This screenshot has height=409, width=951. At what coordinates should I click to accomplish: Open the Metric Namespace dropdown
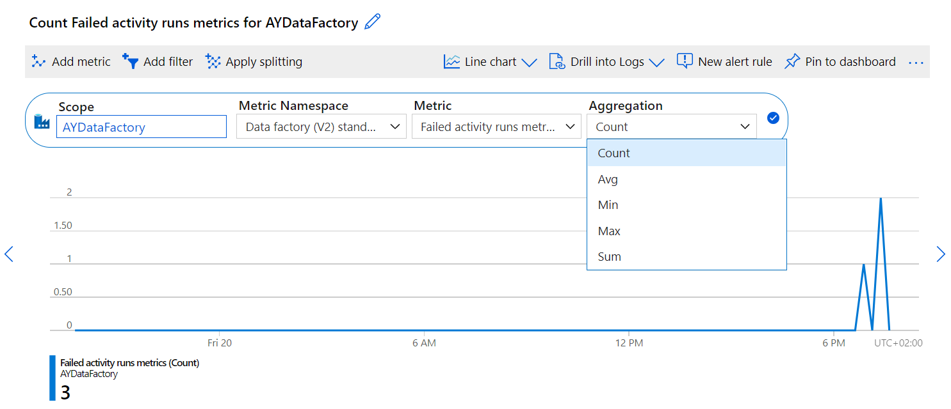point(321,127)
